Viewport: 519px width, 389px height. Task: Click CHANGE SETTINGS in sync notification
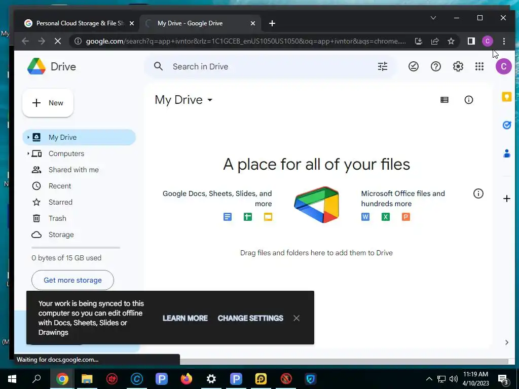250,318
